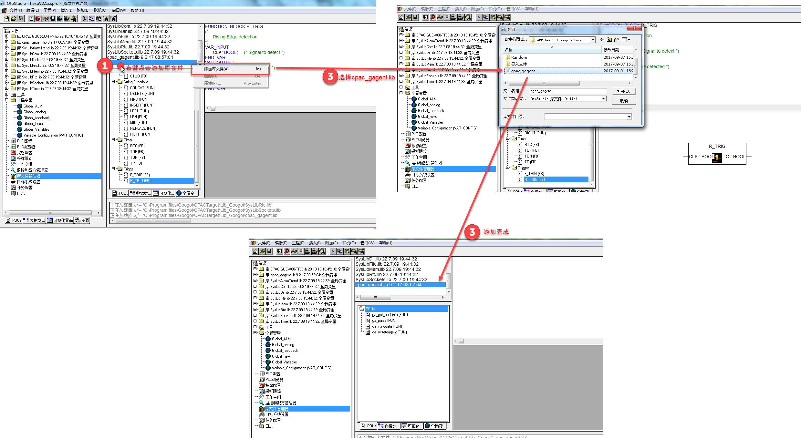Click the scissors cut icon in the hexuV2.1xz.pro window toolbar
Image resolution: width=801 pixels, height=438 pixels.
[x=84, y=19]
